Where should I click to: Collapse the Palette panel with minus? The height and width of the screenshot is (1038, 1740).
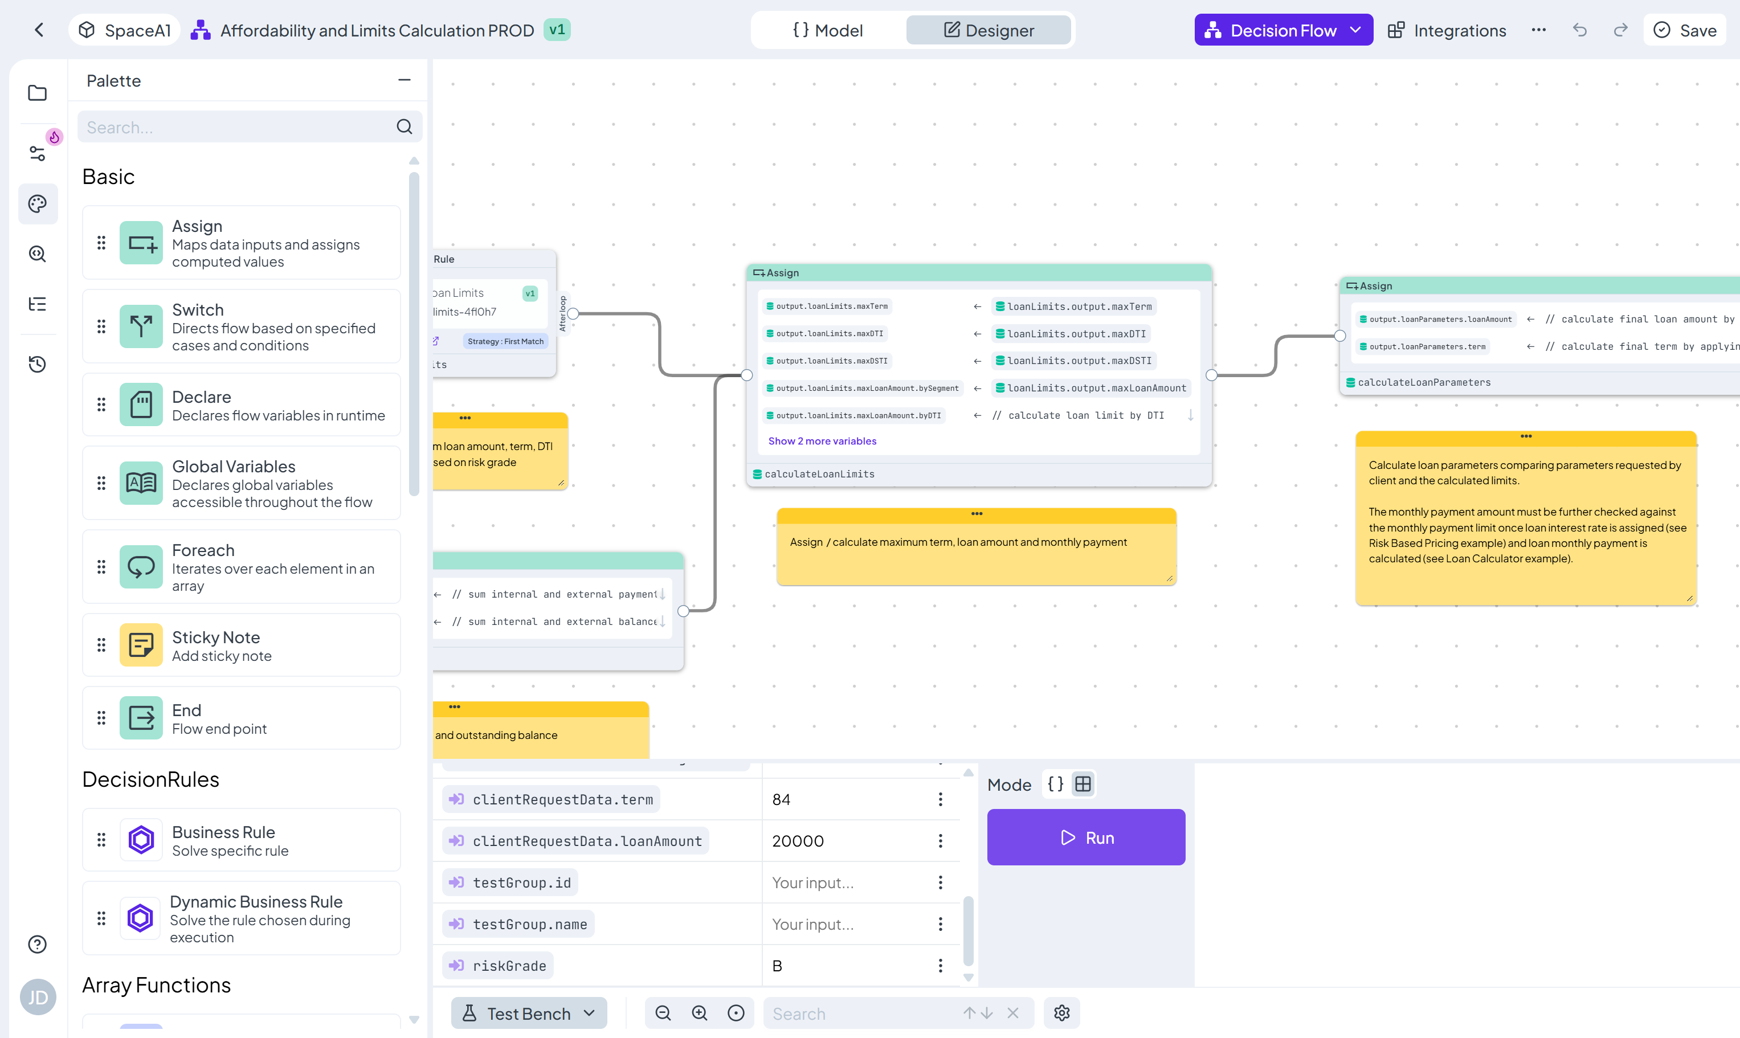[x=404, y=80]
